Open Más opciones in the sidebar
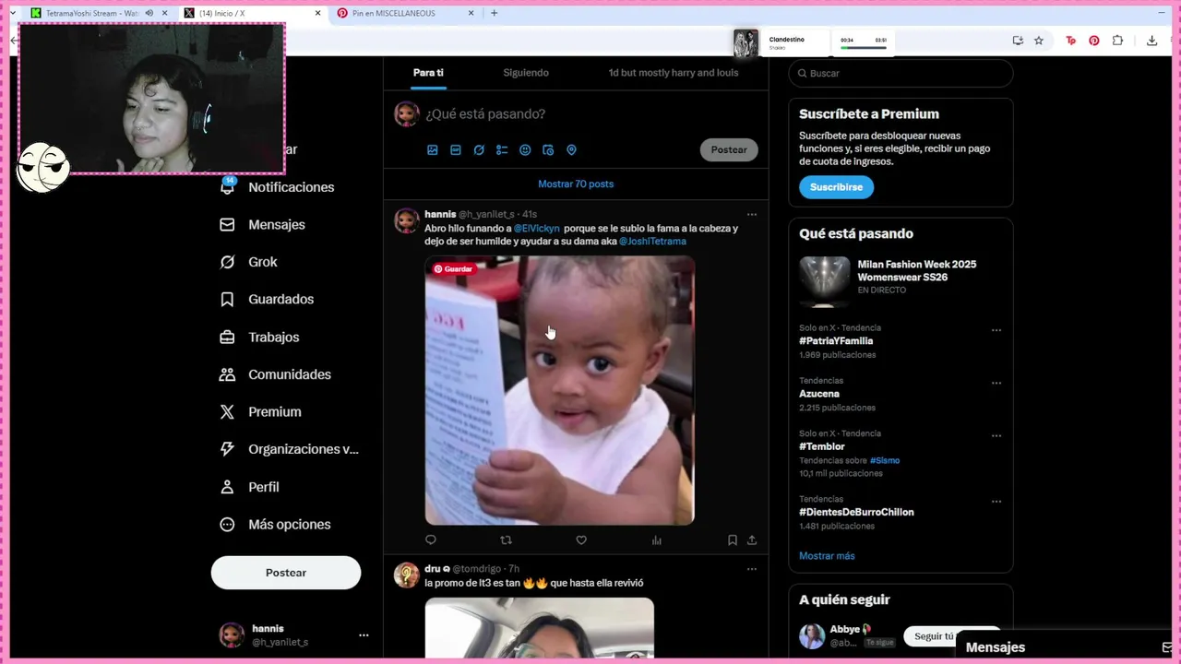Viewport: 1181px width, 664px height. click(275, 525)
